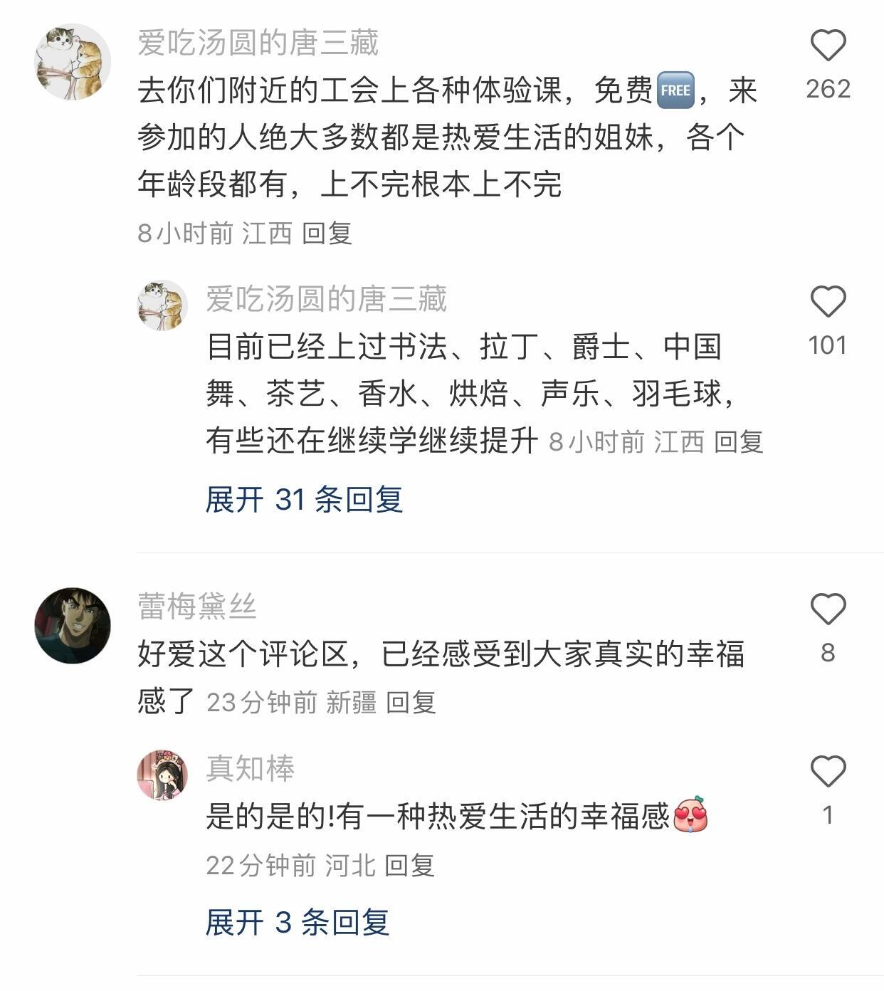Tap the heart-eyes peach emoji
Screen dimensions: 884x991
pos(690,816)
